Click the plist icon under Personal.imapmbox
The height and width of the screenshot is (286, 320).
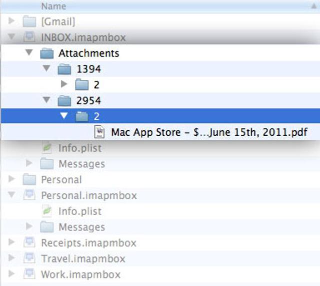pyautogui.click(x=47, y=211)
